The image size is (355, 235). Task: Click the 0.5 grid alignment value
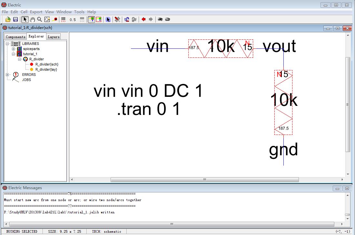point(73,20)
